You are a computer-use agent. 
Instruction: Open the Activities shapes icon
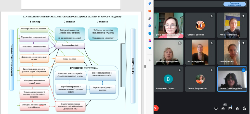coord(237,108)
